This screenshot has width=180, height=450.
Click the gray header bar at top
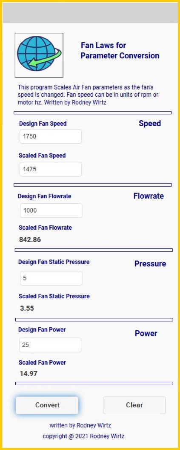click(90, 13)
